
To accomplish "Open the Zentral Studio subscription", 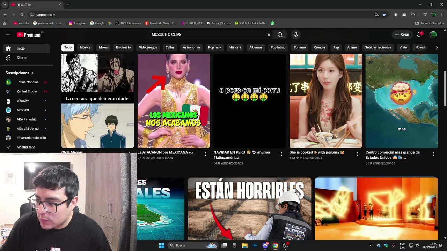I will click(x=27, y=91).
